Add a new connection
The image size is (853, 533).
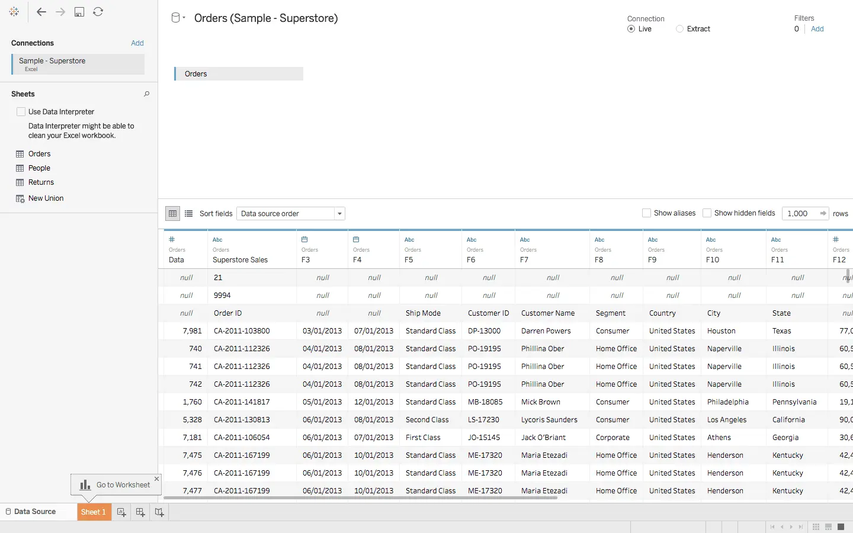137,43
